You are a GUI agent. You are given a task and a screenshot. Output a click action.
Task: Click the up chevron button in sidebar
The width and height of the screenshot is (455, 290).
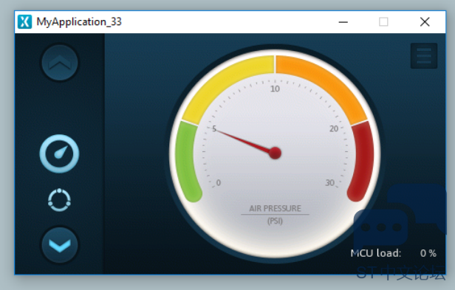60,63
